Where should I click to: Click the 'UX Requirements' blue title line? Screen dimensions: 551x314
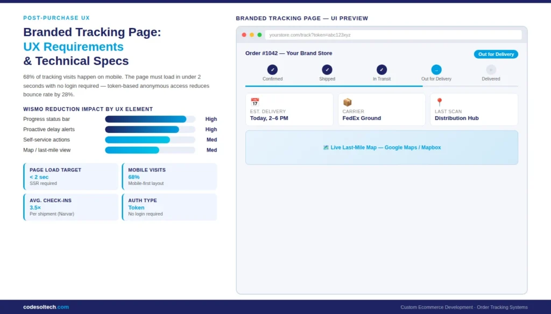click(x=73, y=47)
